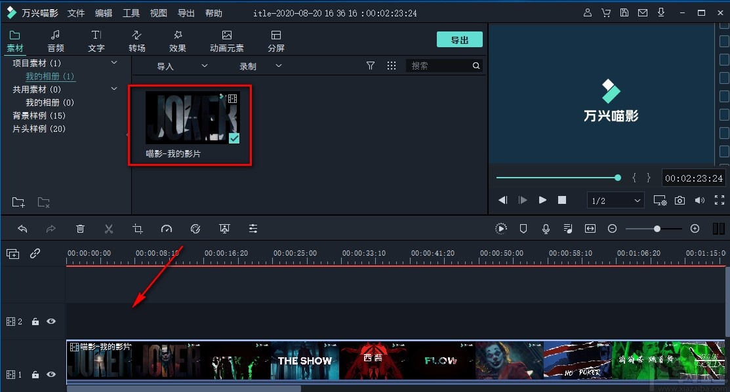Click the render preview icon on the timeline toolbar
The width and height of the screenshot is (730, 392).
[x=500, y=228]
